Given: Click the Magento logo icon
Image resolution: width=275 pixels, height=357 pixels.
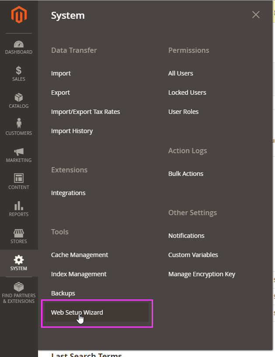Looking at the screenshot, I should point(19,14).
